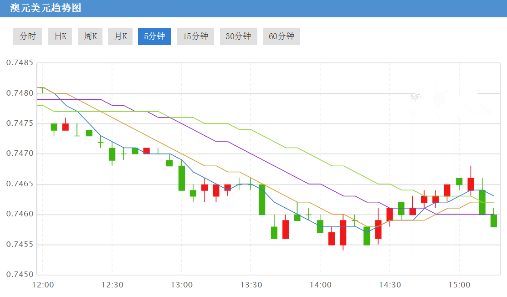
Task: Click the last green candle at right edge
Action: [x=494, y=220]
